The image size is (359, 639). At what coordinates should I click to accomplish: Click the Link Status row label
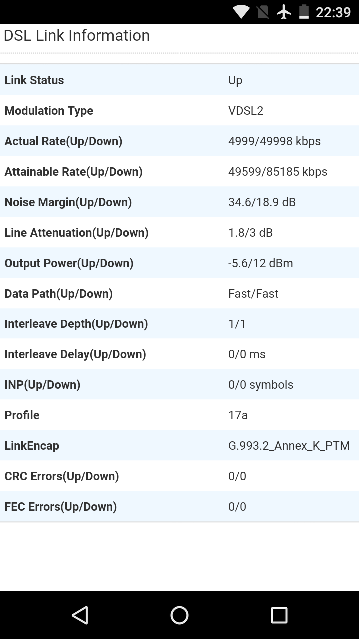[34, 80]
